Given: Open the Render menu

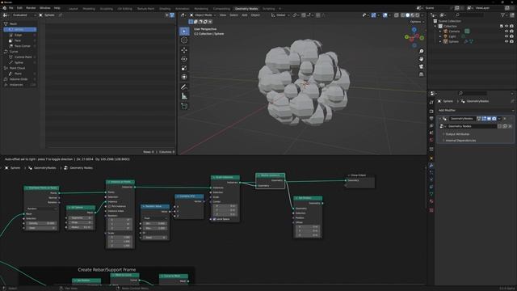Looking at the screenshot, I should tap(31, 8).
